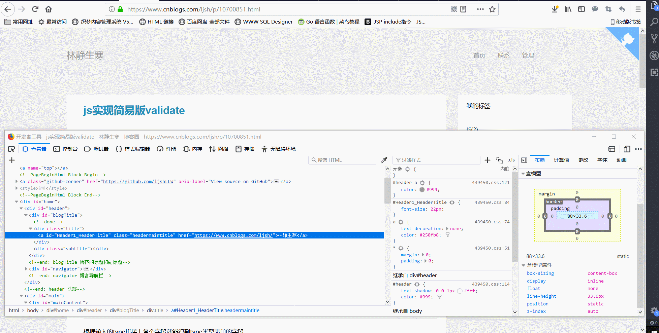Toggle the three-pane inspector layout icon

click(524, 160)
